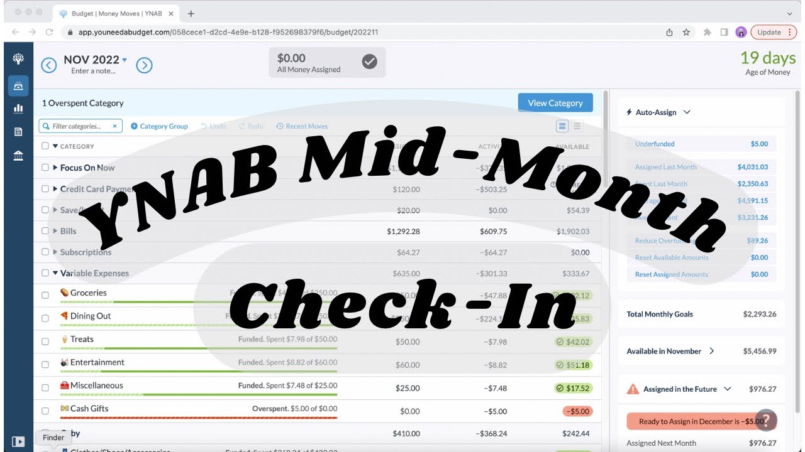Screen dimensions: 805x452
Task: Check the Bills group checkbox
Action: (x=45, y=231)
